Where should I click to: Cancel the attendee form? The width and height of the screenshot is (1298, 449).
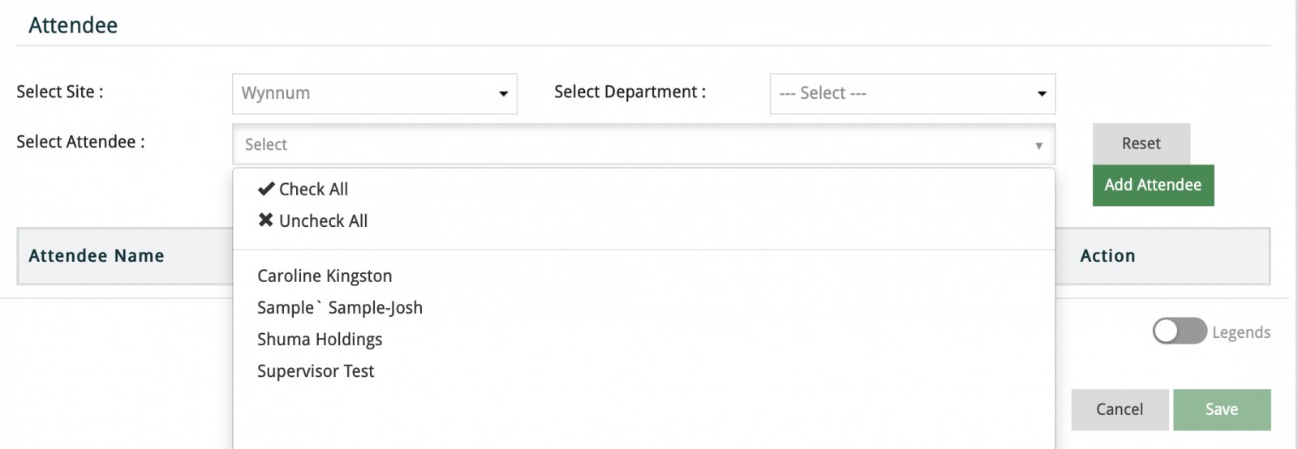click(1120, 409)
